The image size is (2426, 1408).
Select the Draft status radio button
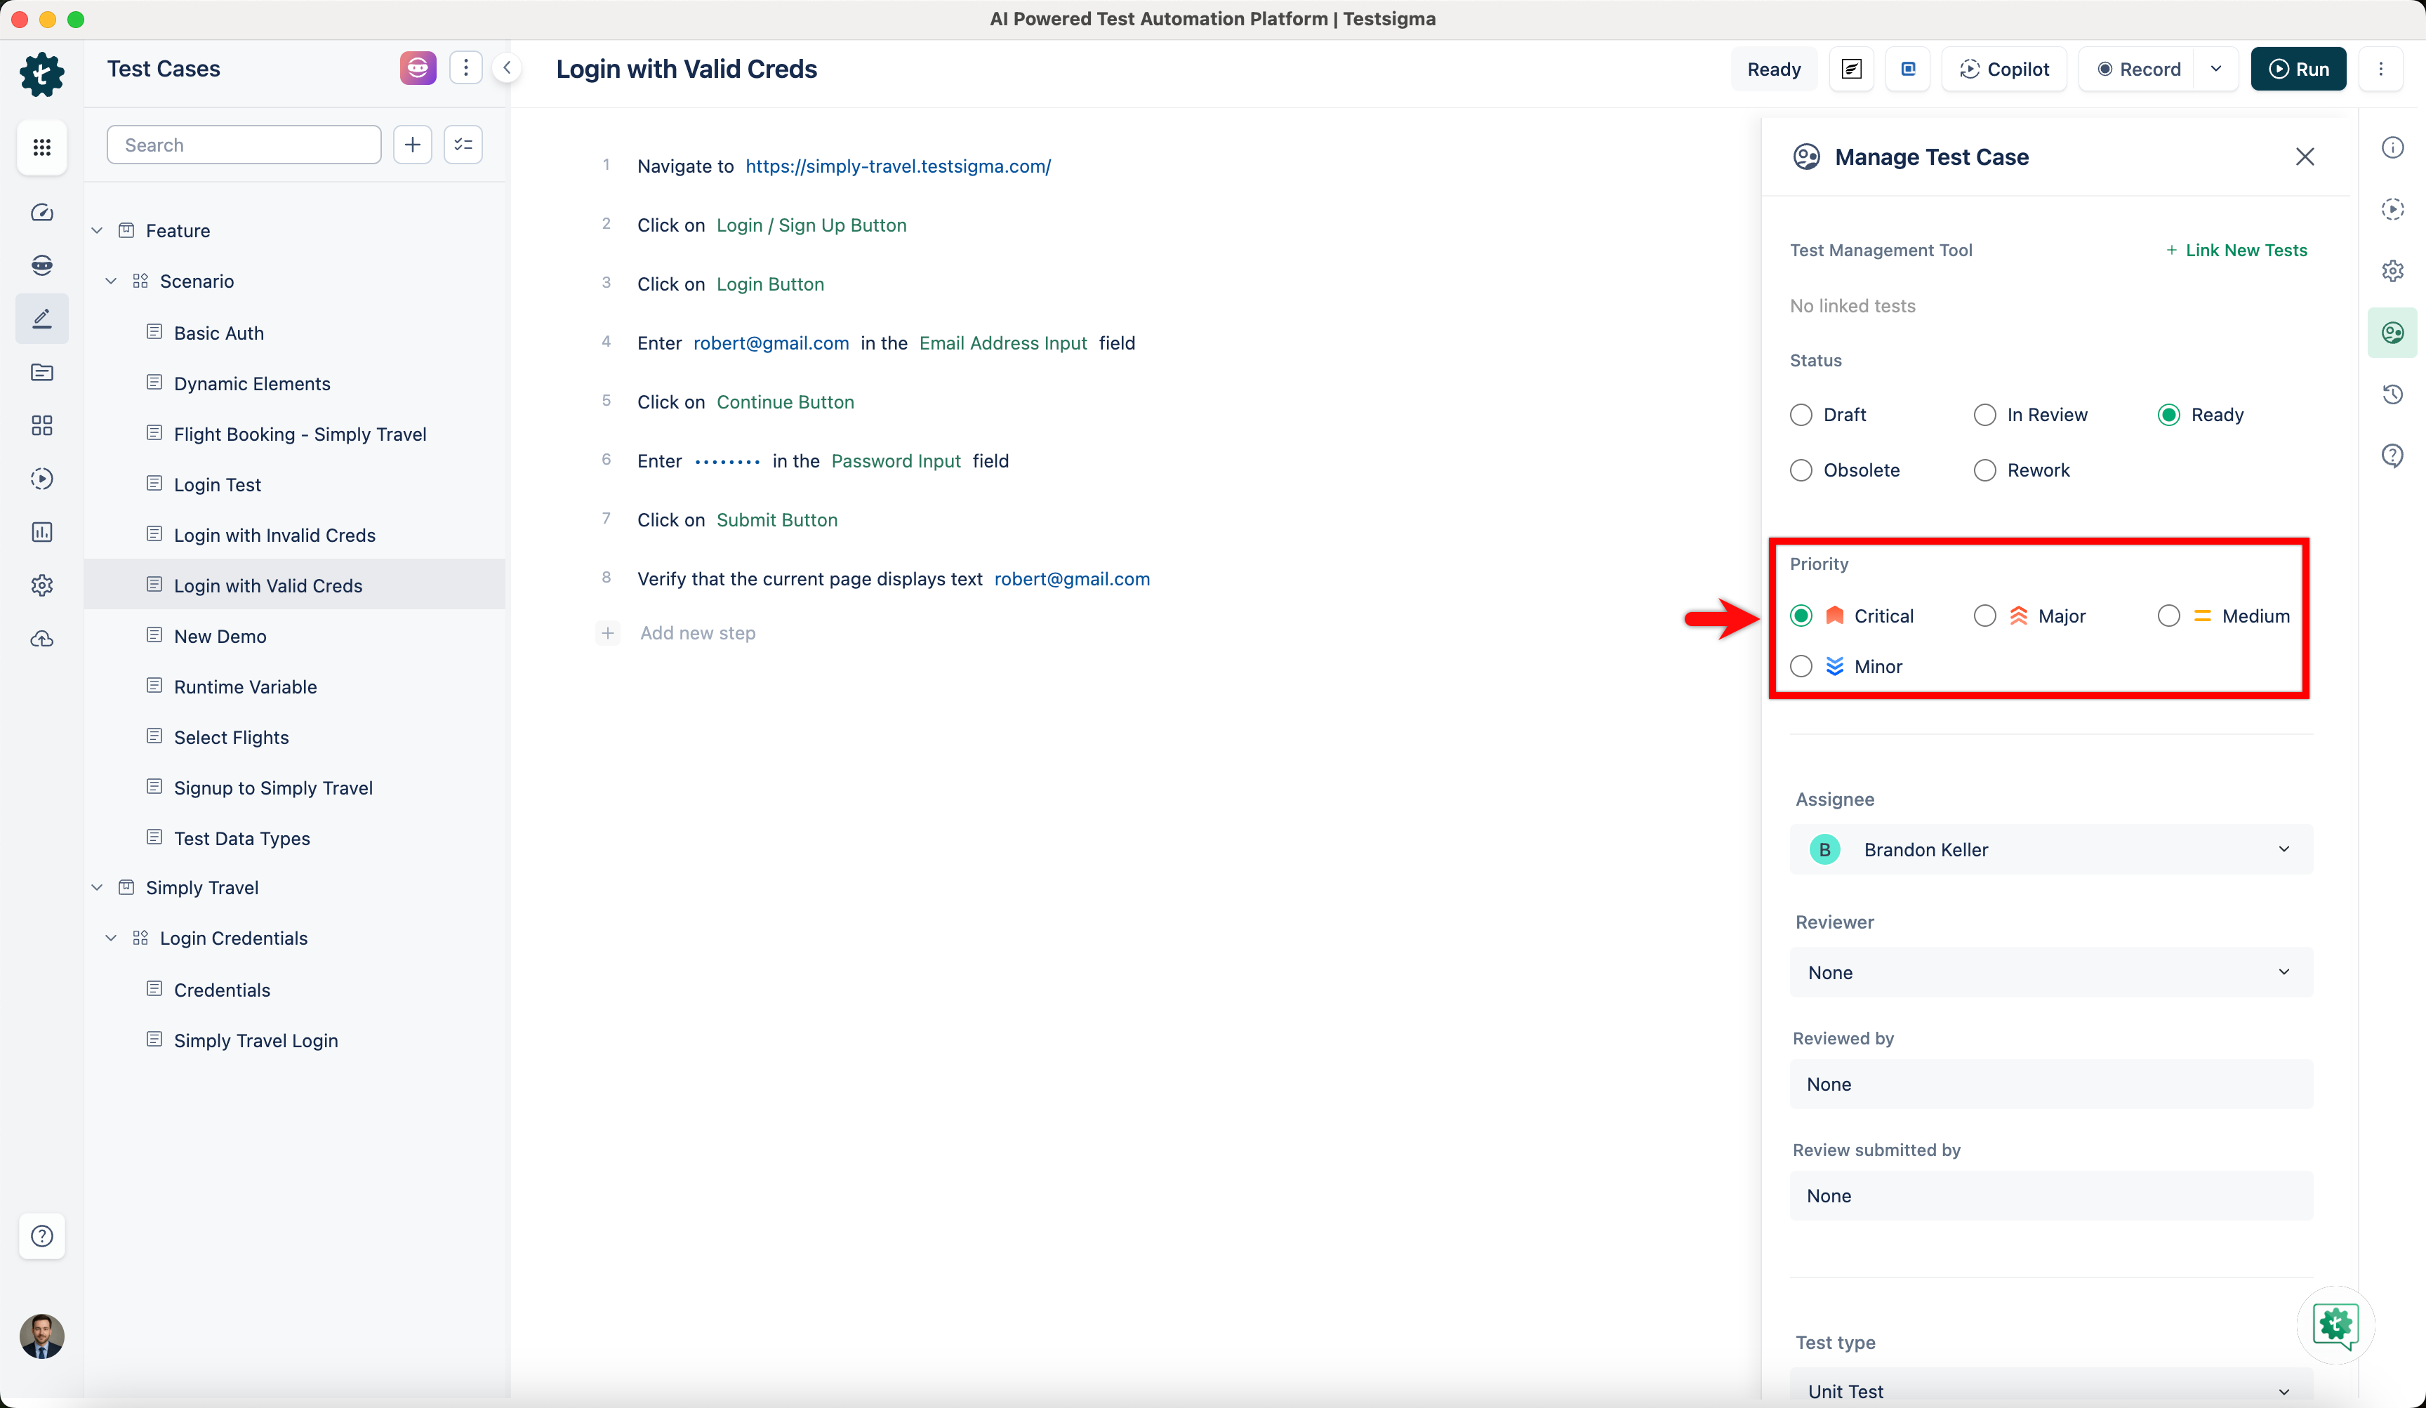[1801, 414]
